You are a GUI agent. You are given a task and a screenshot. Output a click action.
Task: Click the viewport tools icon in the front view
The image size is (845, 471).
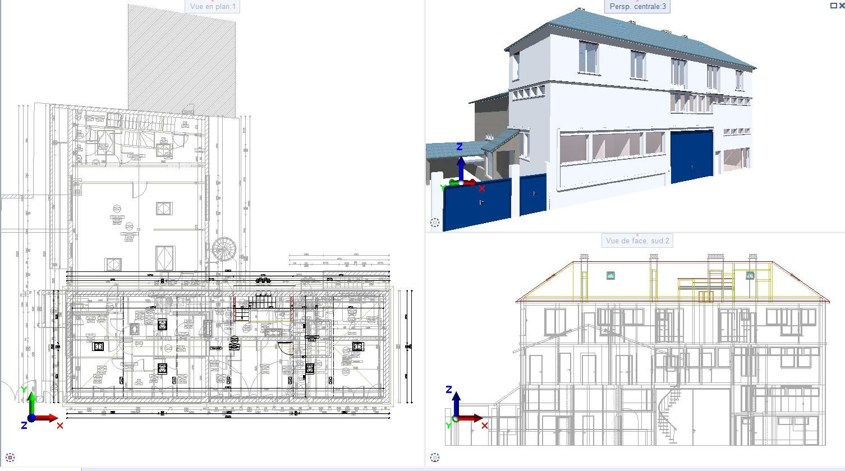435,458
